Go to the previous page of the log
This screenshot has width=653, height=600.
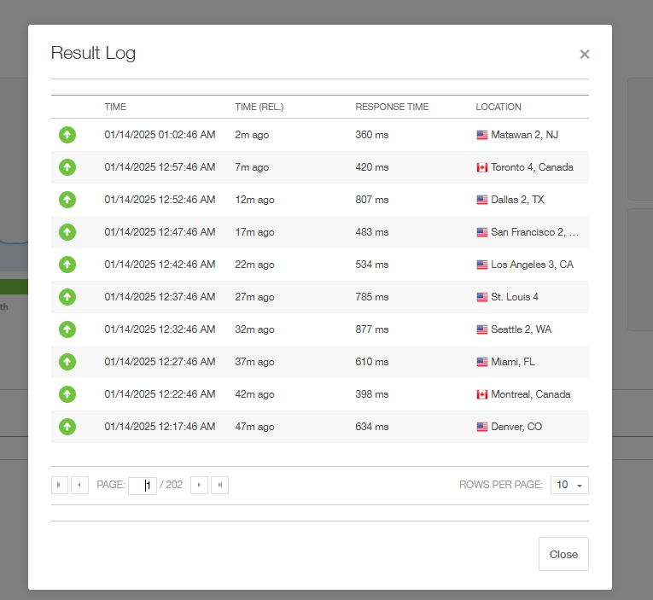[79, 485]
